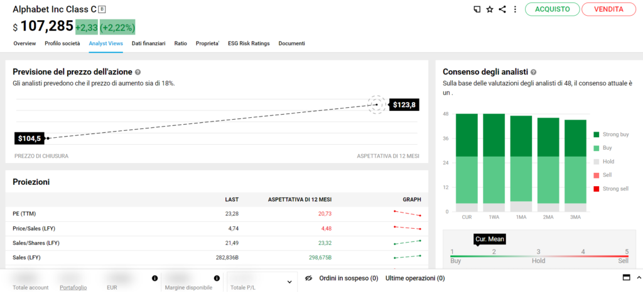Click Ordini in sospeso (0)
Image resolution: width=643 pixels, height=292 pixels.
pyautogui.click(x=349, y=278)
